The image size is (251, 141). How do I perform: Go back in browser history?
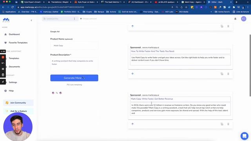pyautogui.click(x=3, y=7)
